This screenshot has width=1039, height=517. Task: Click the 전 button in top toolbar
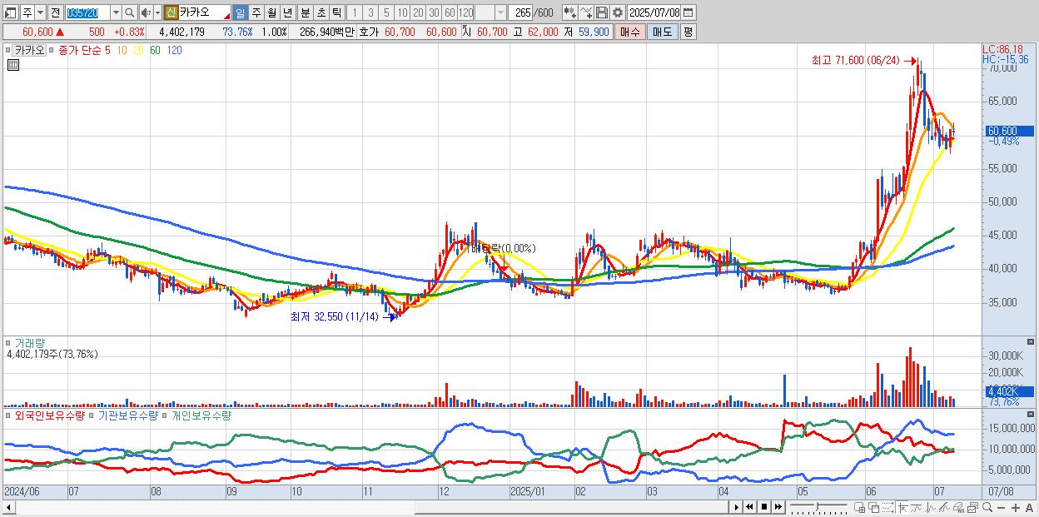click(55, 12)
